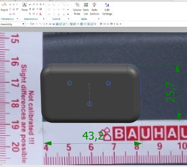Select the 25,7 vertical dimension
Image resolution: width=187 pixels, height=167 pixels.
coord(170,92)
